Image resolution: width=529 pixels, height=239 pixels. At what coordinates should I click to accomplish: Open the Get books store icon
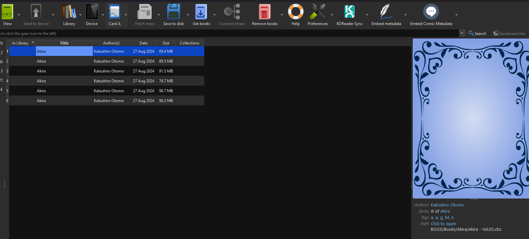201,12
